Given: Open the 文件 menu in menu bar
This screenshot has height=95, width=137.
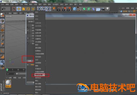Looking at the screenshot, I should tap(2, 4).
